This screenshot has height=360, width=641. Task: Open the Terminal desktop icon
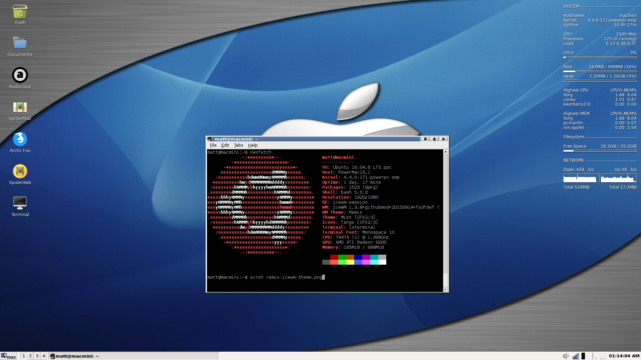click(x=20, y=203)
